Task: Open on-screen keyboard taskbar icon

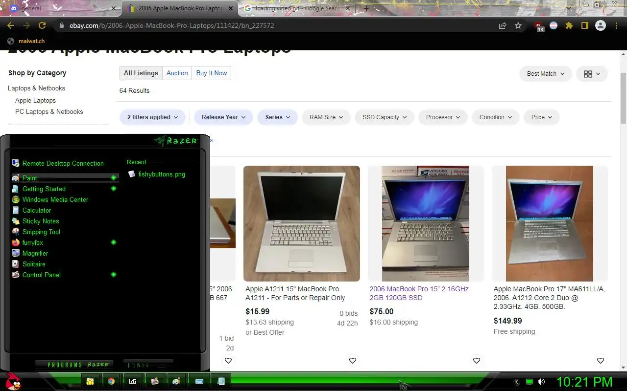Action: click(199, 381)
